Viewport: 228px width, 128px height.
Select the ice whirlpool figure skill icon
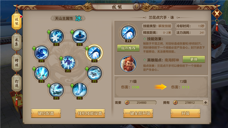[79, 37]
